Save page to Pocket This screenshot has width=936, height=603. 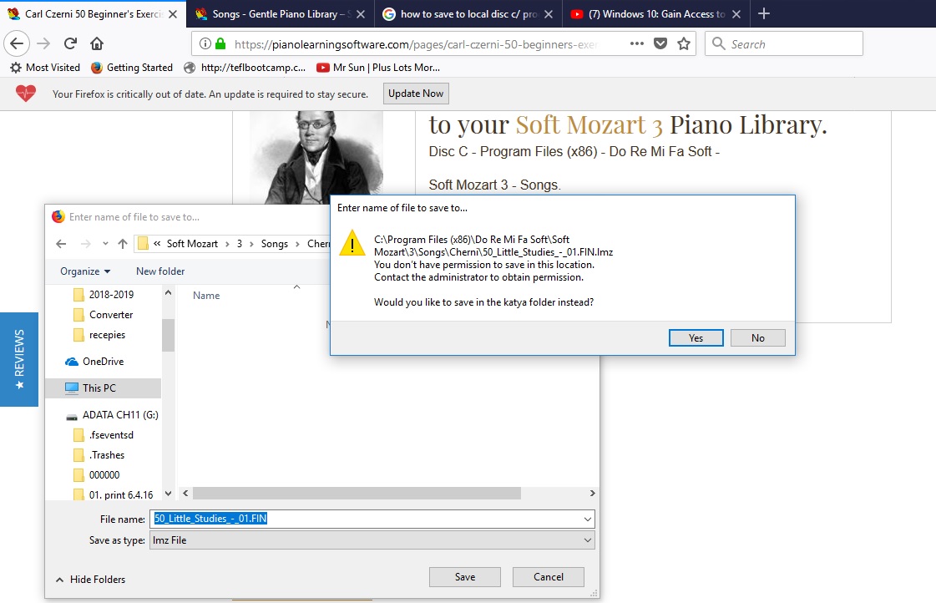pyautogui.click(x=660, y=43)
